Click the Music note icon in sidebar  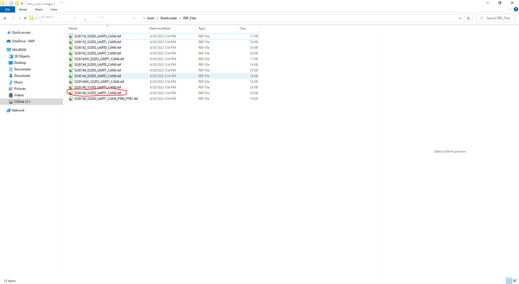point(11,82)
